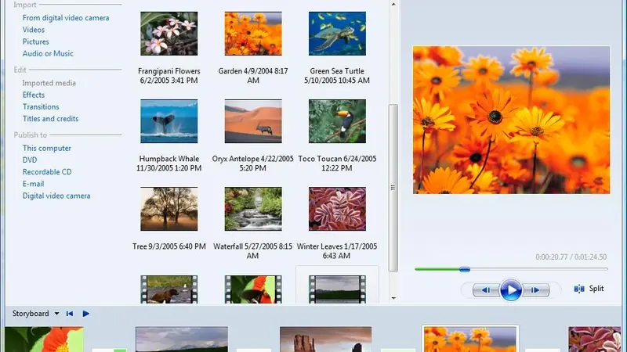This screenshot has width=627, height=352.
Task: Import from digital video camera
Action: (66, 18)
